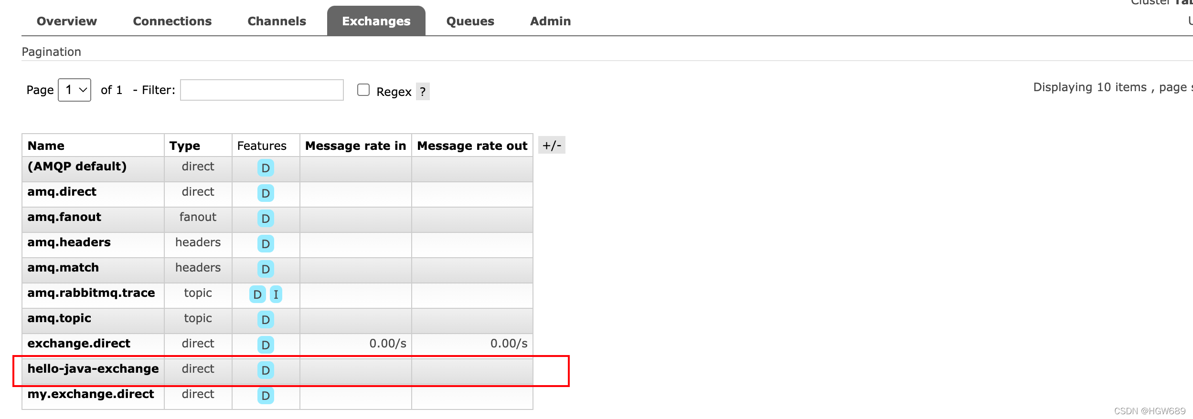The width and height of the screenshot is (1193, 419).
Task: Focus the Filter text field
Action: tap(262, 90)
